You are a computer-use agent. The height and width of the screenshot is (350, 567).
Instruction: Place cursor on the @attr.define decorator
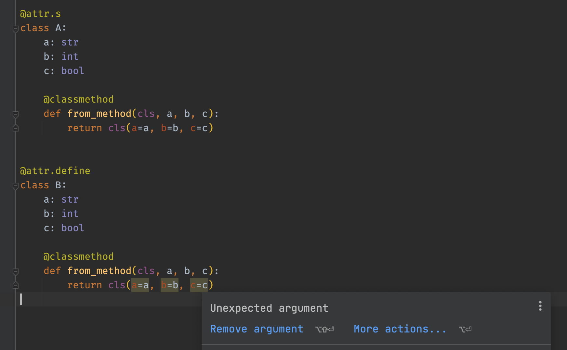[x=55, y=170]
